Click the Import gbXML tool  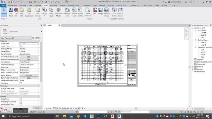tap(80, 12)
